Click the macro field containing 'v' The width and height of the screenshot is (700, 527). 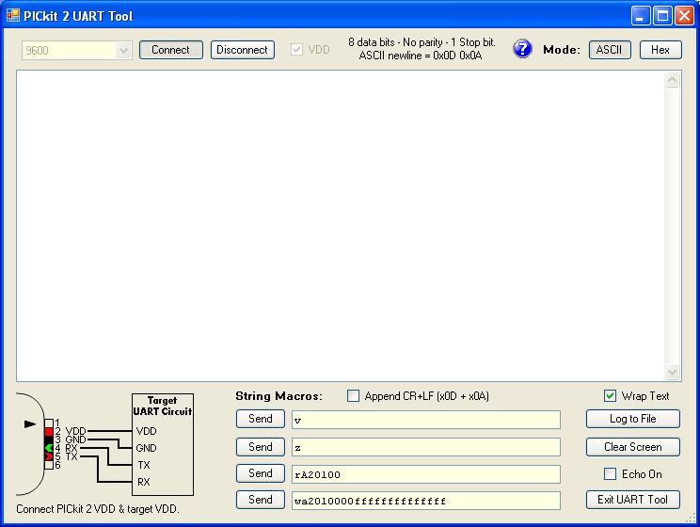426,420
